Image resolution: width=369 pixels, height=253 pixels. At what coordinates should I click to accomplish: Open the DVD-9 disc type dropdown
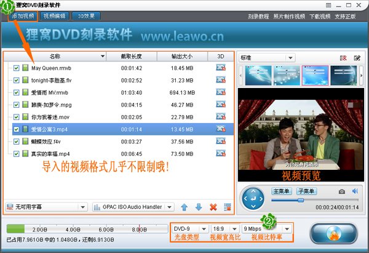[189, 229]
